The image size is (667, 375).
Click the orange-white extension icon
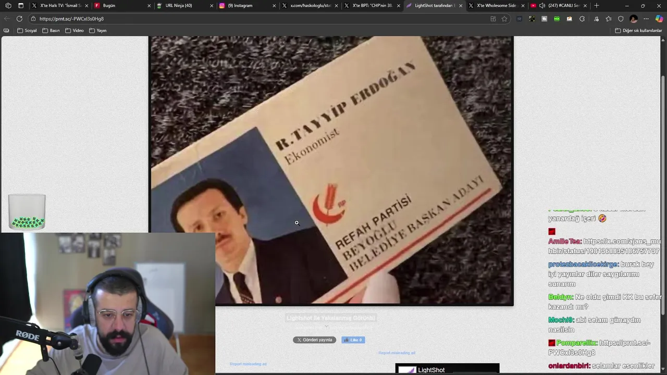(569, 19)
